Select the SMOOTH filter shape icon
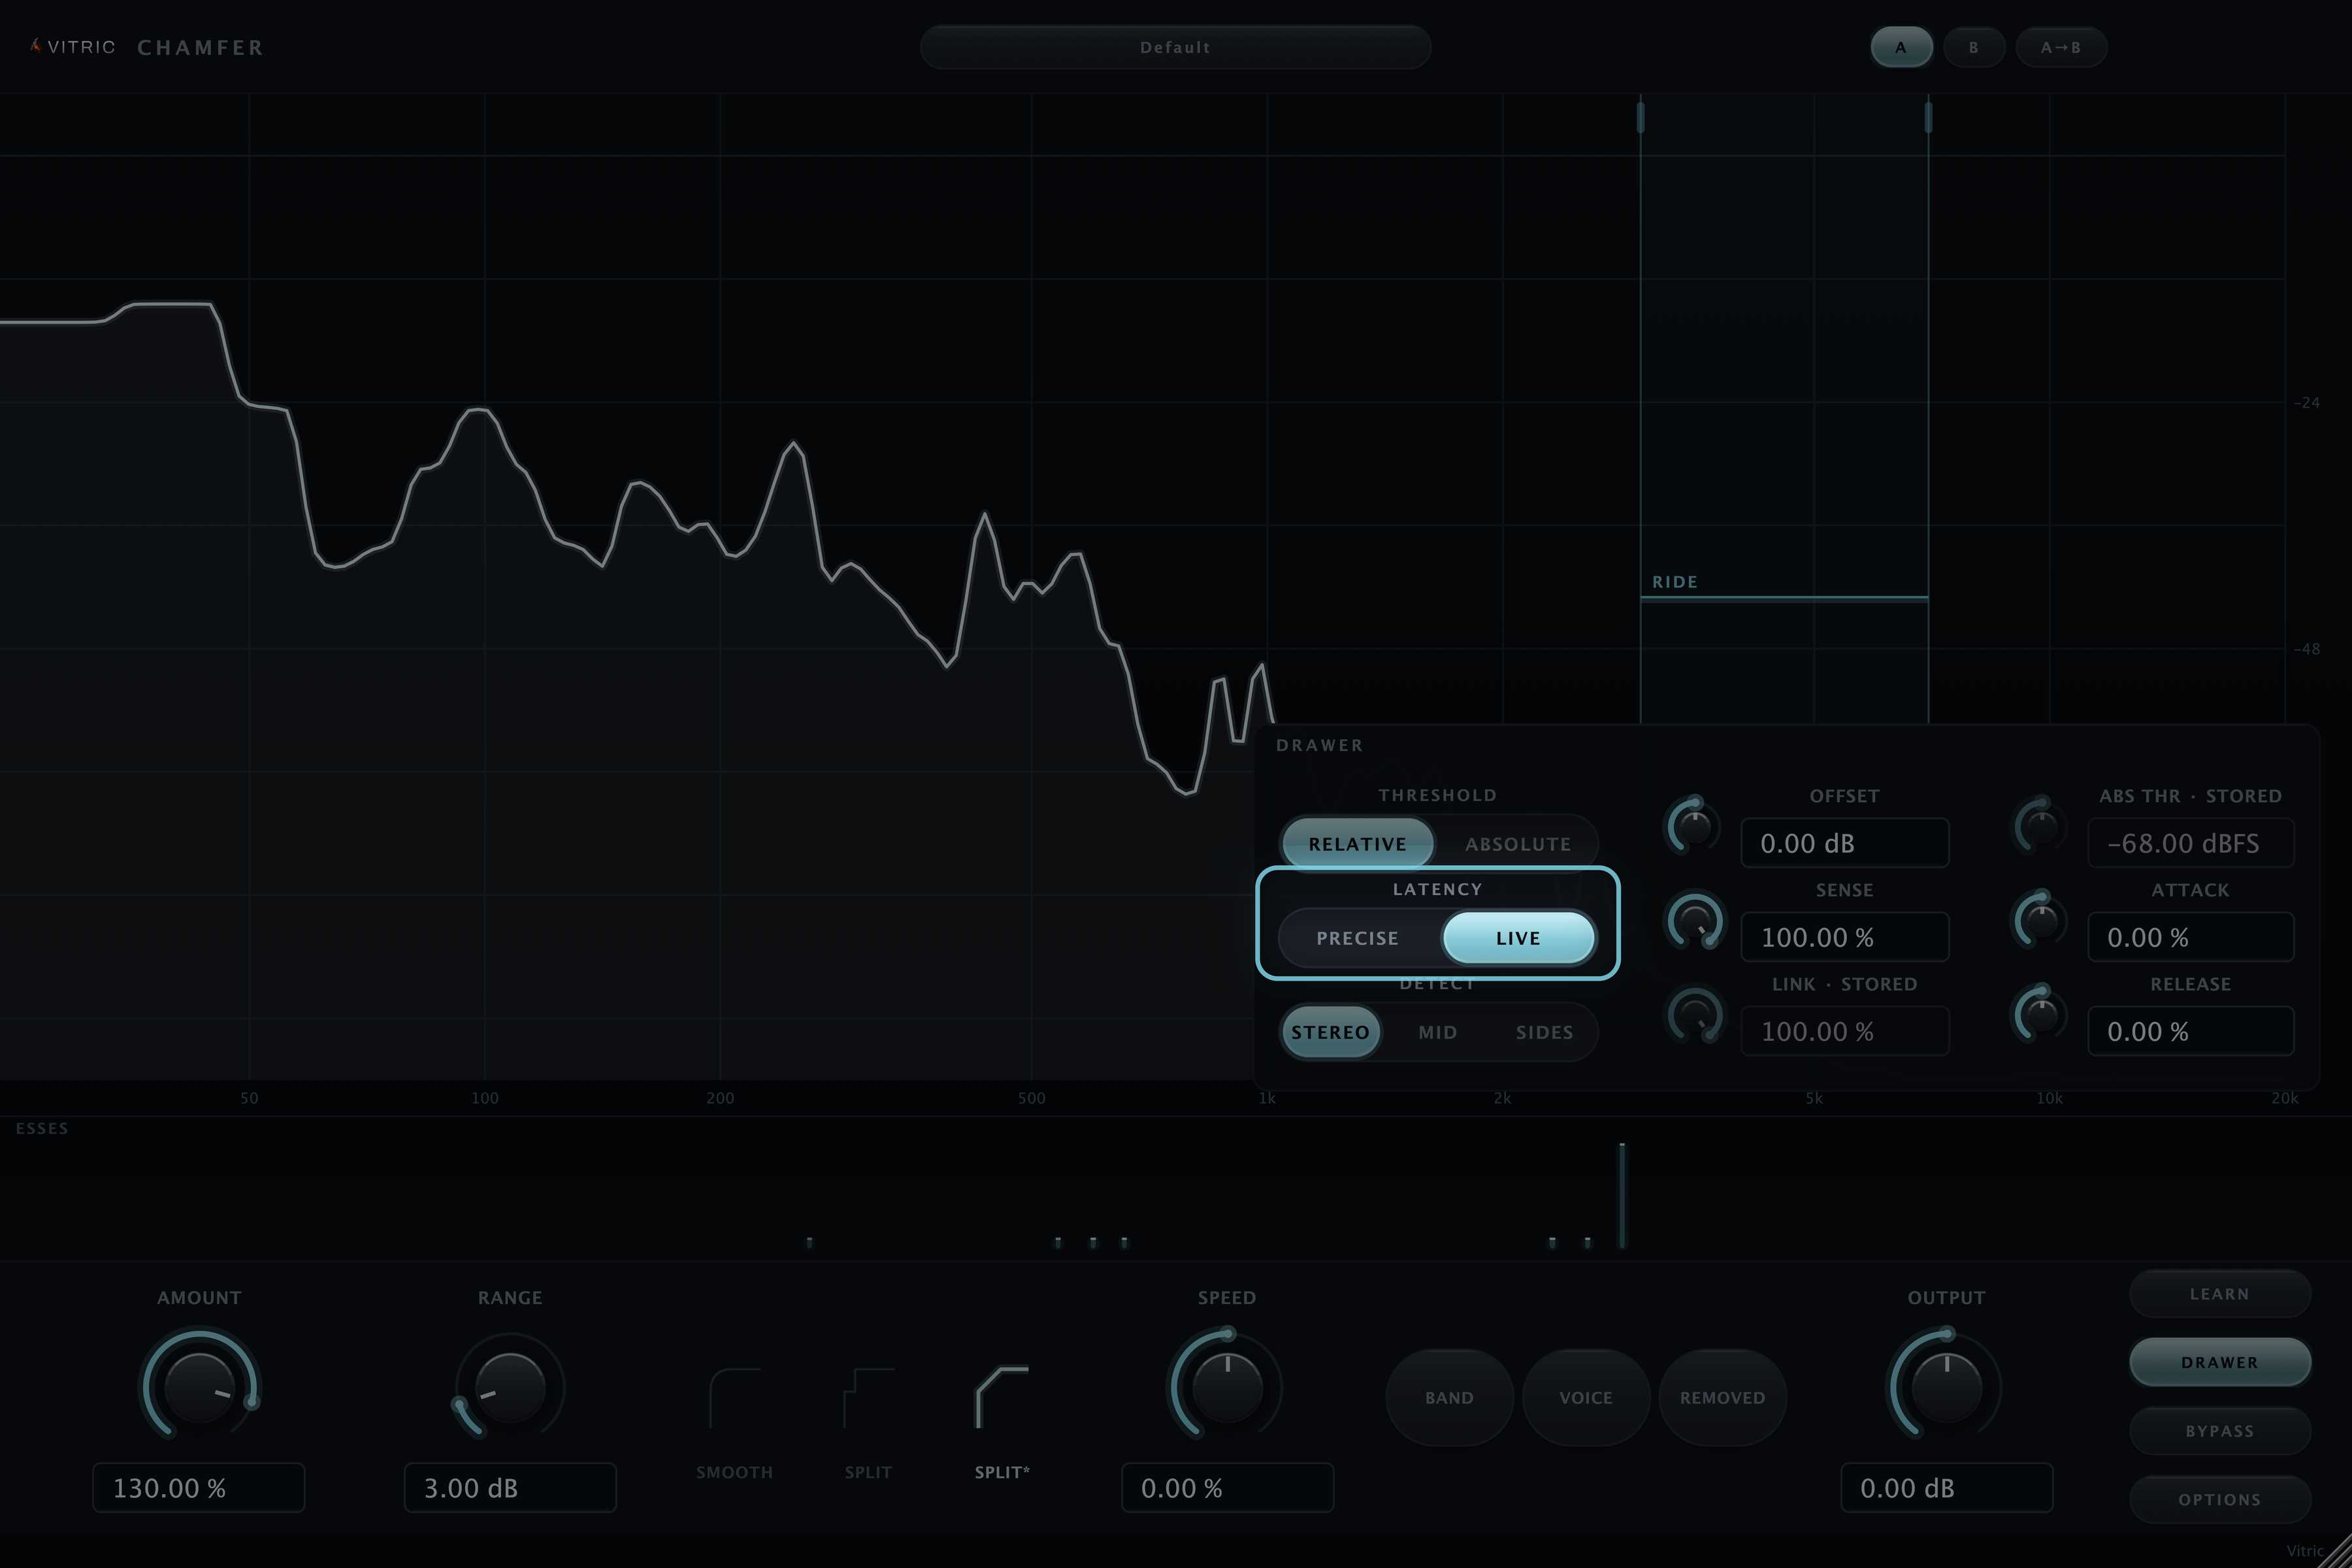 pyautogui.click(x=735, y=1398)
